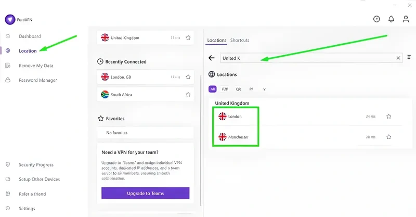Click the Security Progress shield icon
Viewport: 416px width, 217px height.
click(x=8, y=164)
